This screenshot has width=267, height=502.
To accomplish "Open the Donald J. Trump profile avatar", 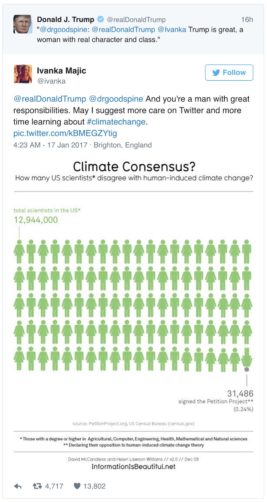I will (23, 24).
